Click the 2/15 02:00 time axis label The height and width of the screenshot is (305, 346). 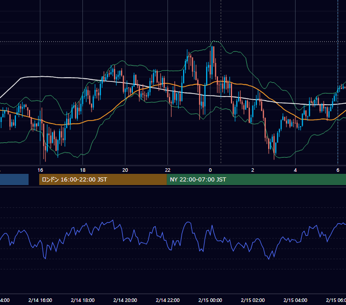253,300
